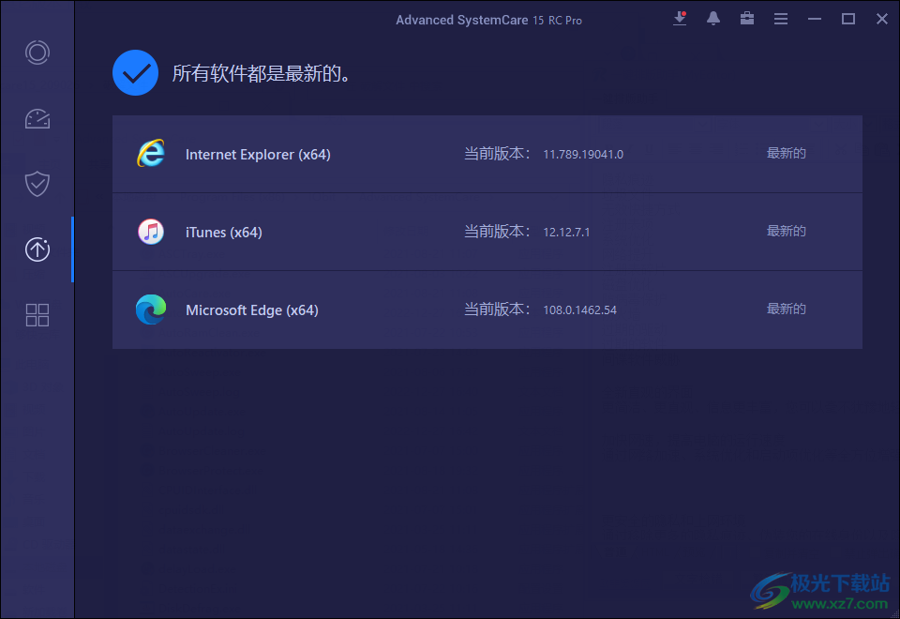Click 最新的 status in Internet Explorer row

787,153
